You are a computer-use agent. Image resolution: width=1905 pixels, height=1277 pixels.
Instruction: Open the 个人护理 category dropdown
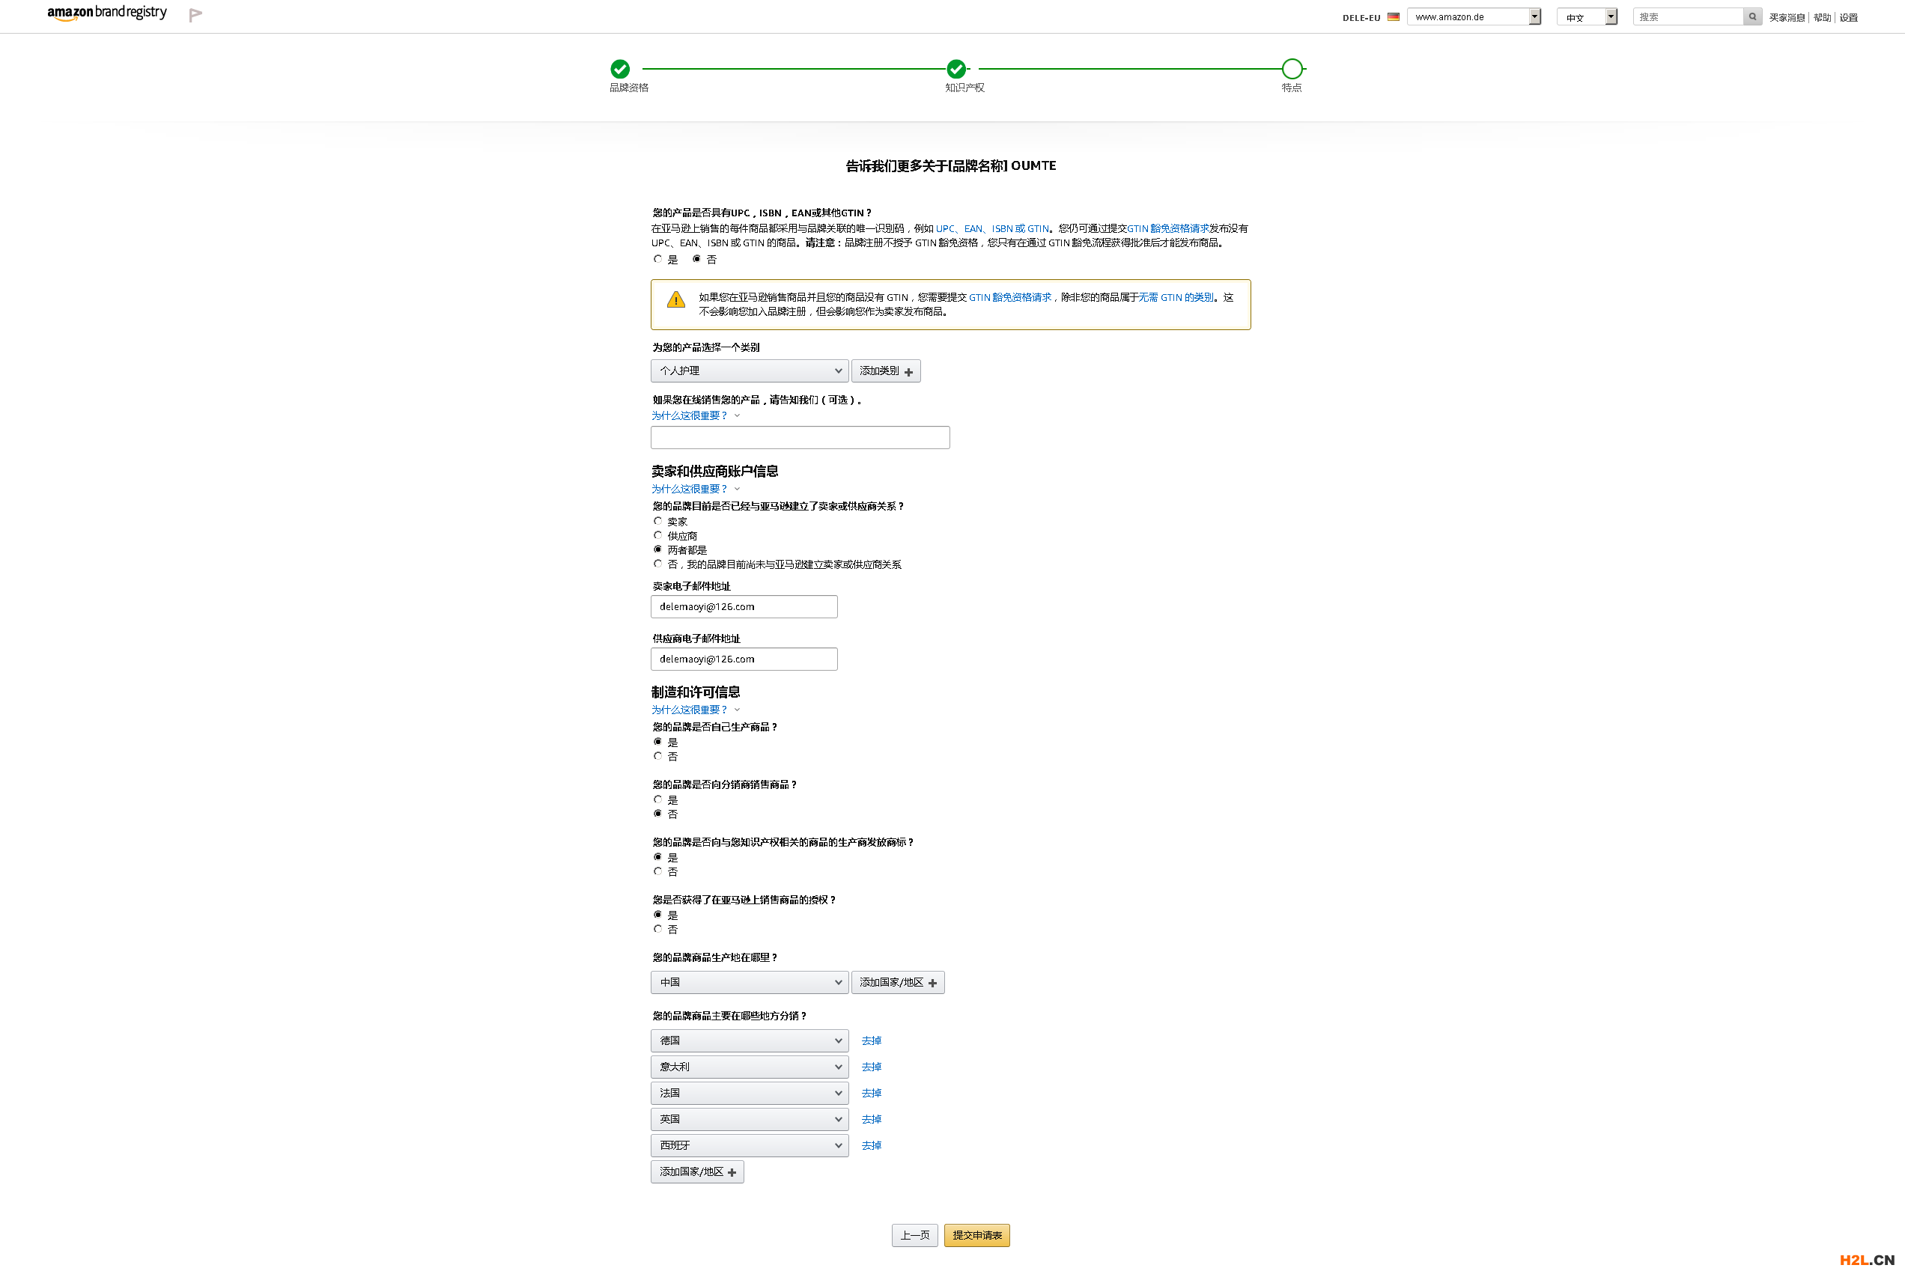750,371
